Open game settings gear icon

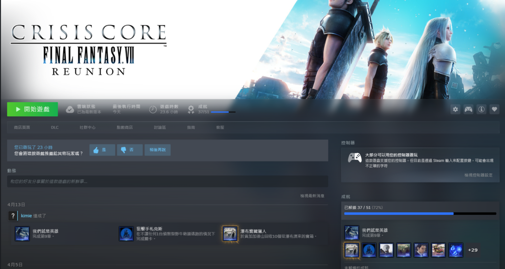[455, 109]
